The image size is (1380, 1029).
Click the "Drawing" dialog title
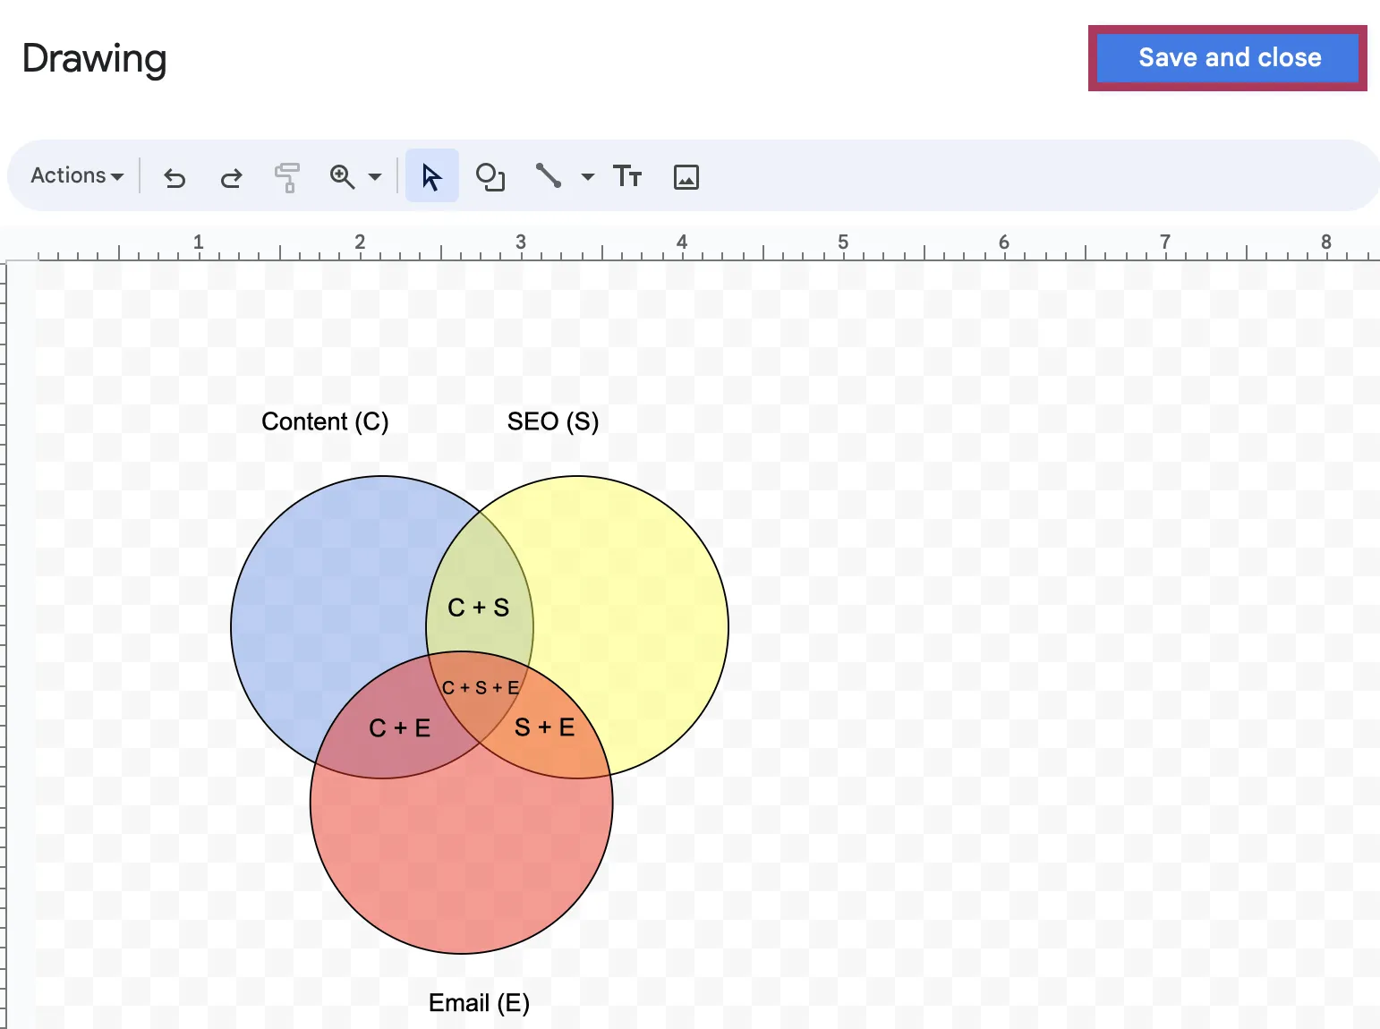tap(95, 59)
